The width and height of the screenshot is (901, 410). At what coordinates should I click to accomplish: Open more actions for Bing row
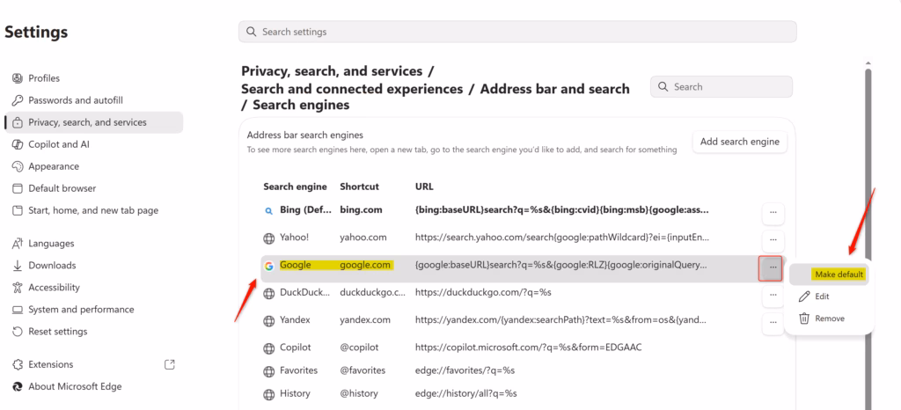773,213
